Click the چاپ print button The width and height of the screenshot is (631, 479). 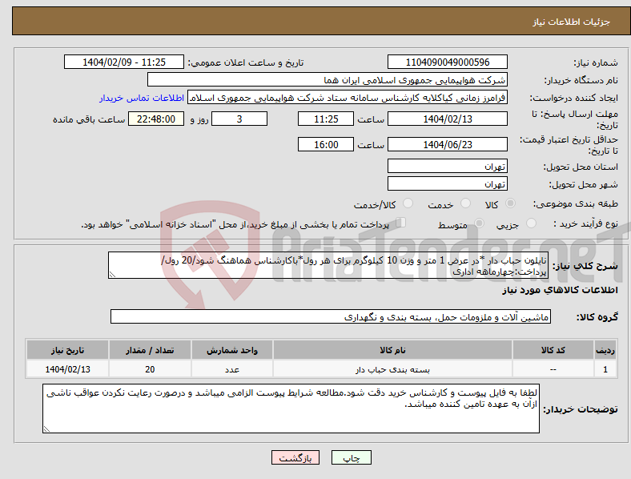352,457
